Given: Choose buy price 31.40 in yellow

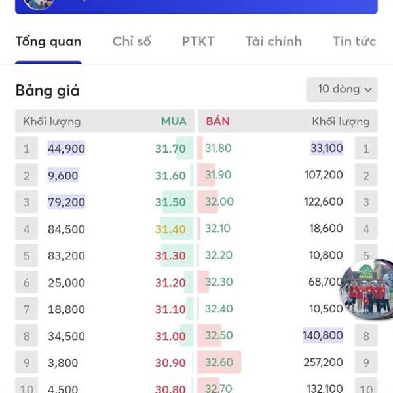Looking at the screenshot, I should click(170, 229).
